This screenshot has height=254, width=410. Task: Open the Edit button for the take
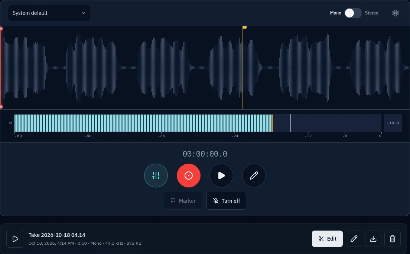coord(327,239)
